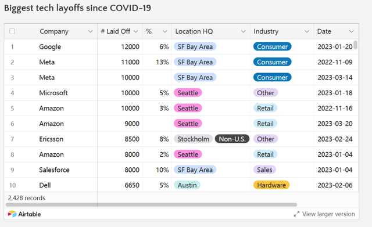372x227 pixels.
Task: Toggle the select-all checkbox in header
Action: pyautogui.click(x=12, y=31)
